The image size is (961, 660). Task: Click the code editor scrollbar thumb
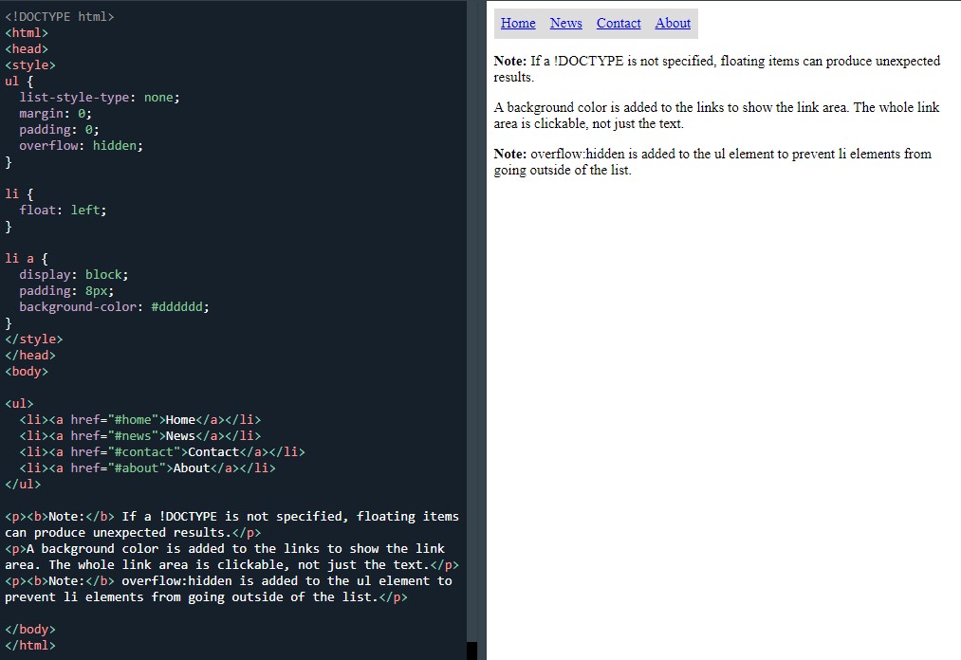pyautogui.click(x=471, y=650)
